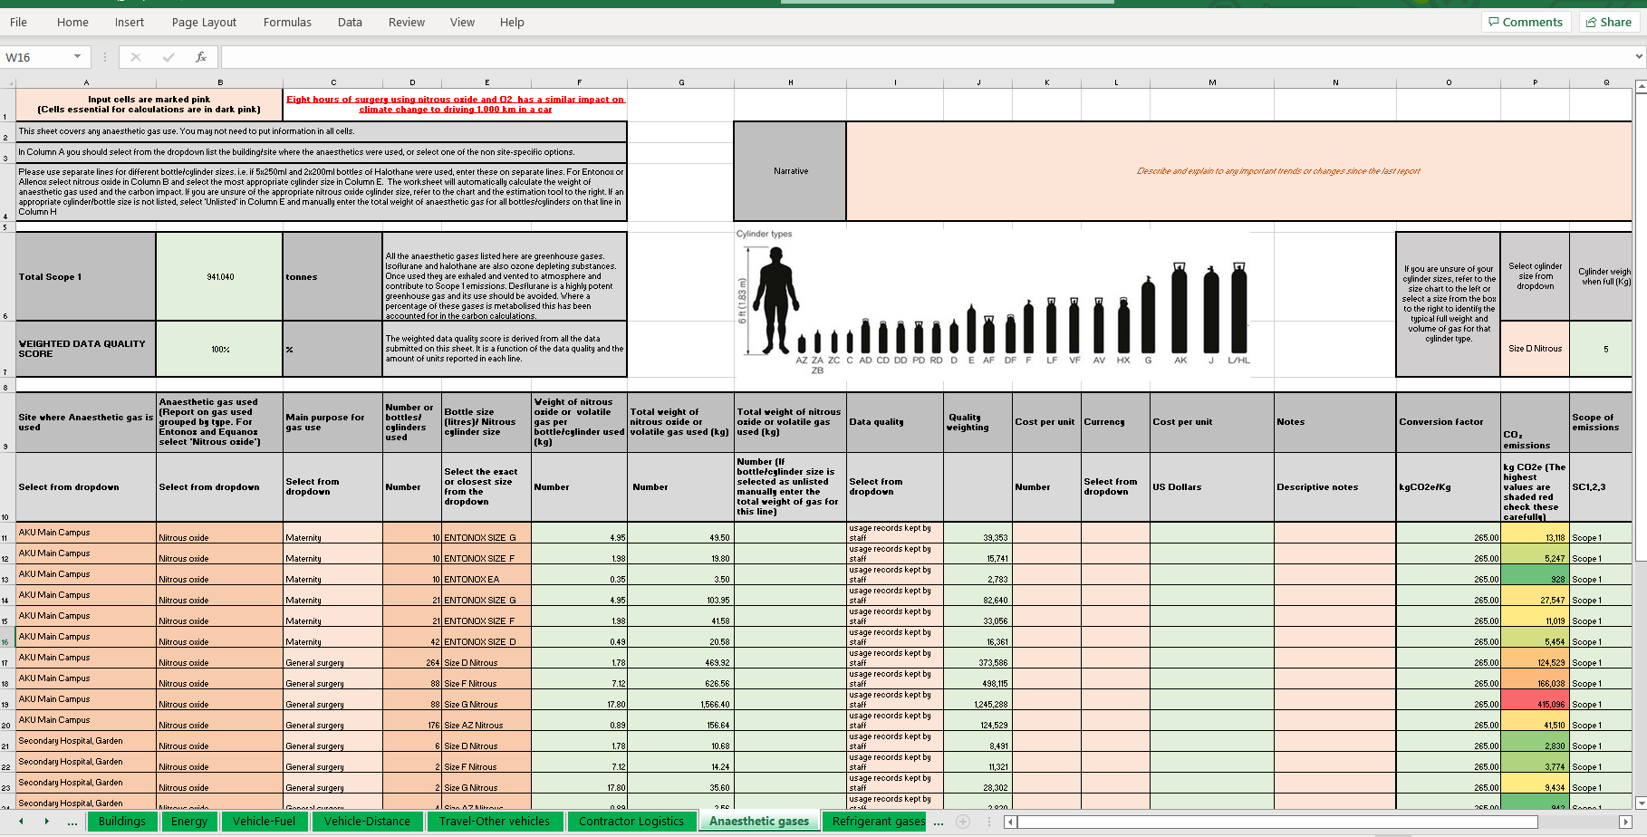Select the Anaesthetic gases sheet tab

pyautogui.click(x=759, y=822)
